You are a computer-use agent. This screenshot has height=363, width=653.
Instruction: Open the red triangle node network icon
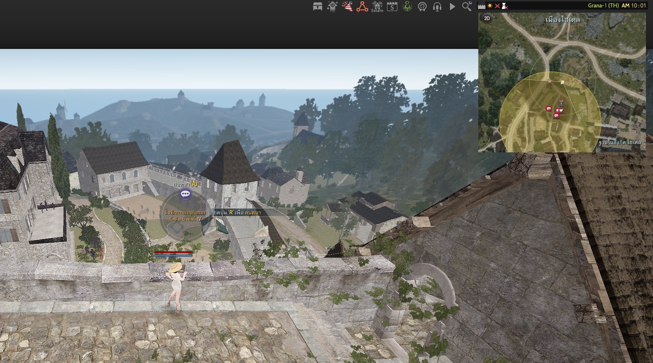click(x=362, y=7)
